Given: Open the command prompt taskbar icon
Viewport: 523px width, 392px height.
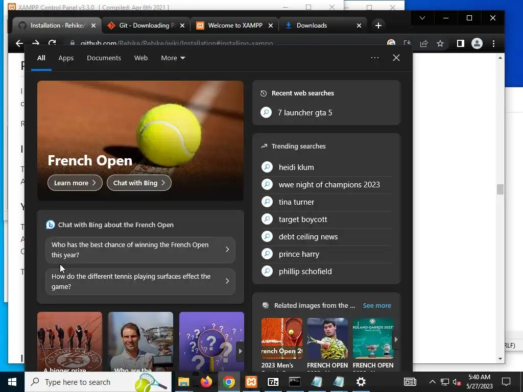Looking at the screenshot, I should (295, 382).
